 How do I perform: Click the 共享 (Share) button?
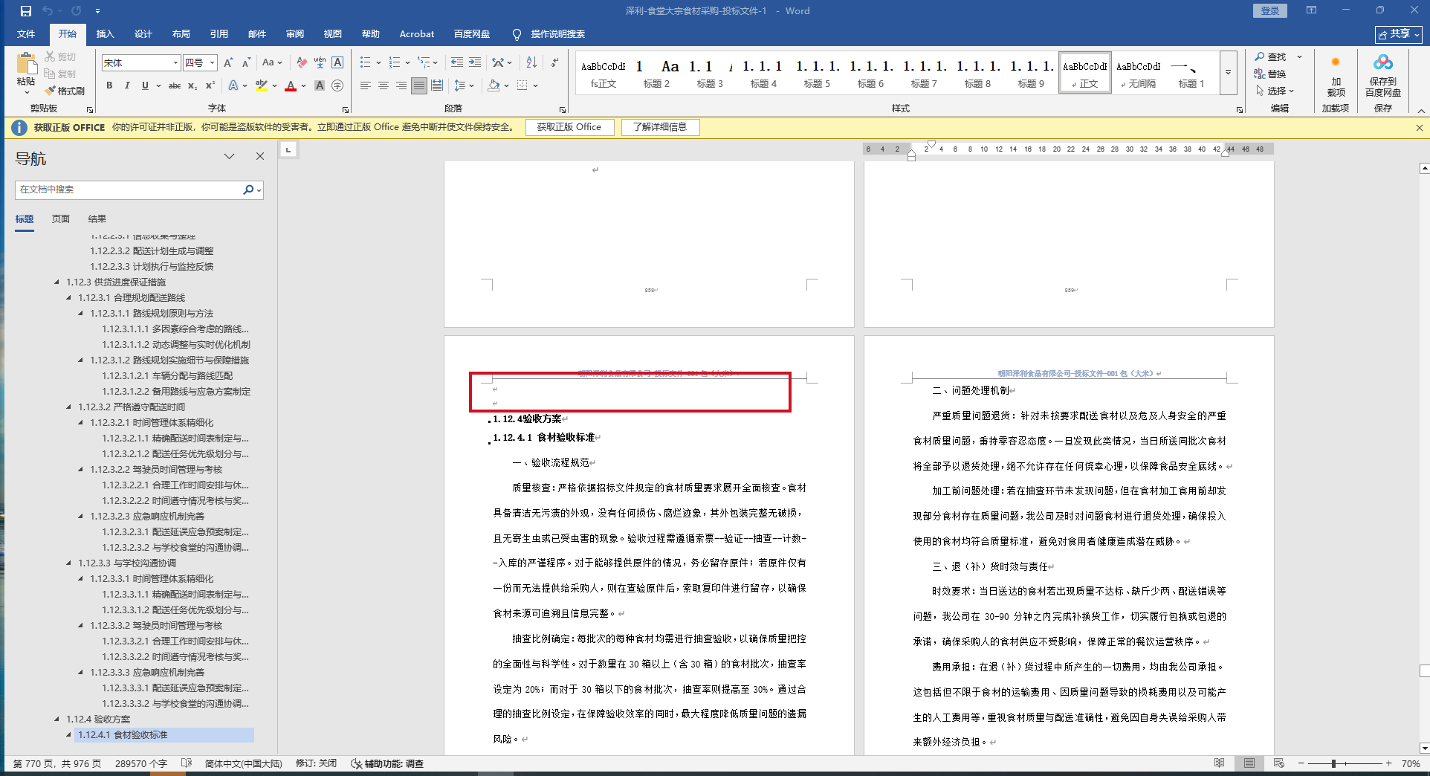[x=1398, y=34]
